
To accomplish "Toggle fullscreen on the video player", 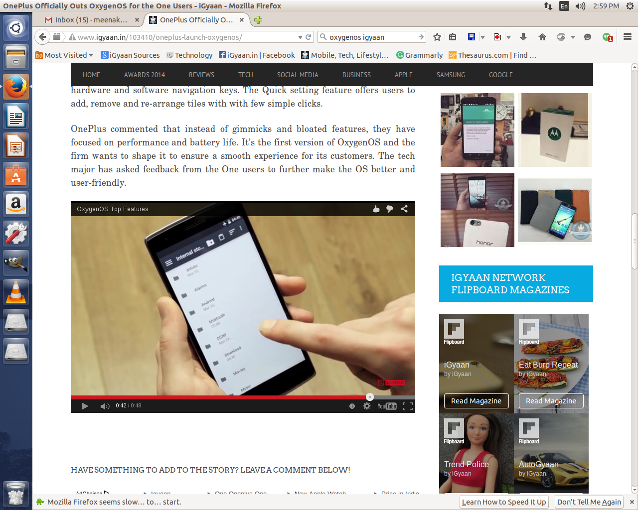I will (408, 406).
